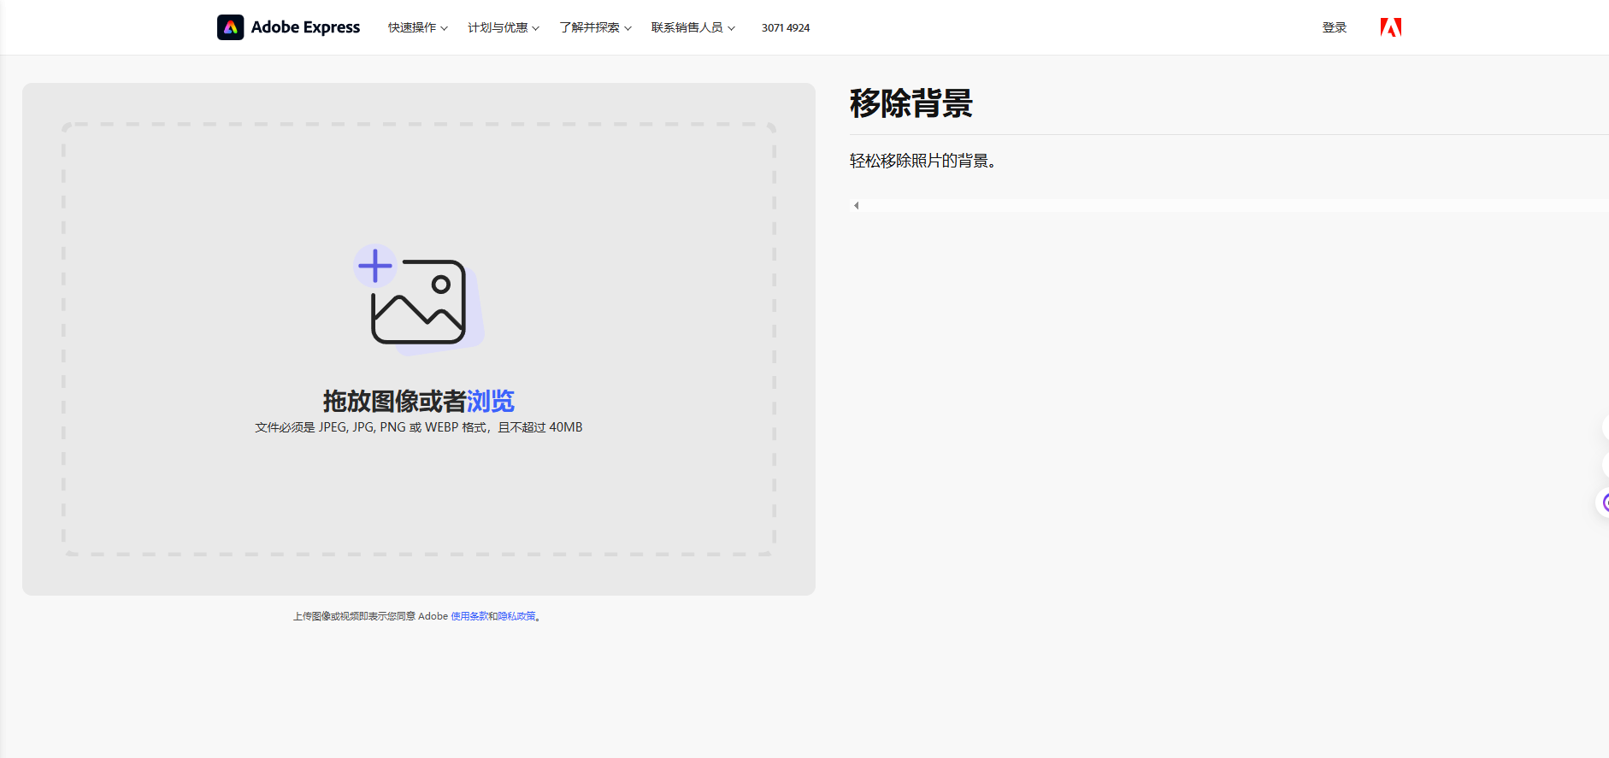This screenshot has height=758, width=1609.
Task: Click the 移除背景 heading
Action: coord(911,103)
